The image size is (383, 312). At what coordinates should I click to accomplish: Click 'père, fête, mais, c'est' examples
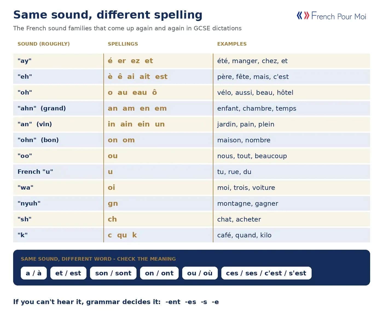pos(253,77)
